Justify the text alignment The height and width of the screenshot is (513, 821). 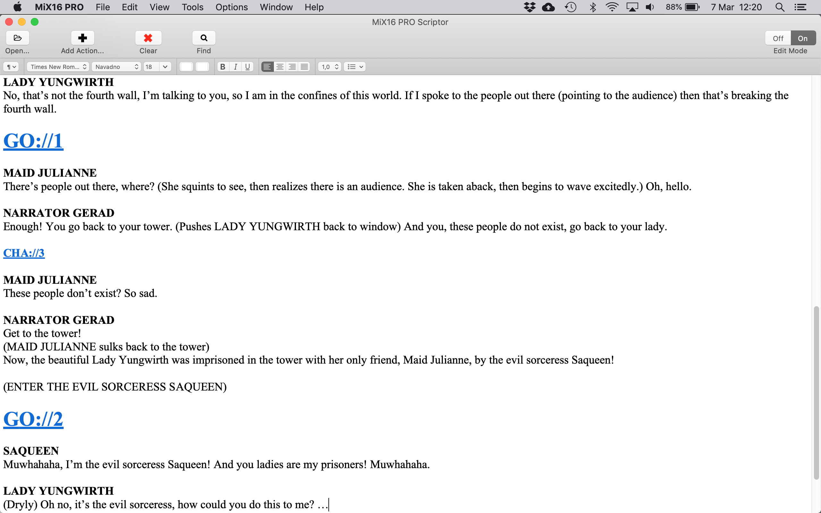[304, 67]
